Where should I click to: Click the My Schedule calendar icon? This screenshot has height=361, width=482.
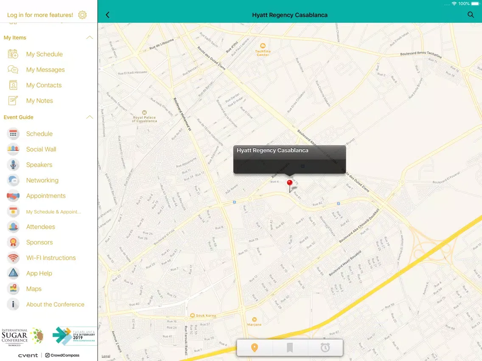pos(13,54)
